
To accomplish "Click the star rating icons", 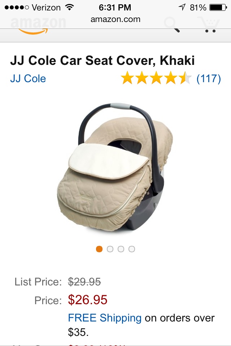I will tap(156, 78).
